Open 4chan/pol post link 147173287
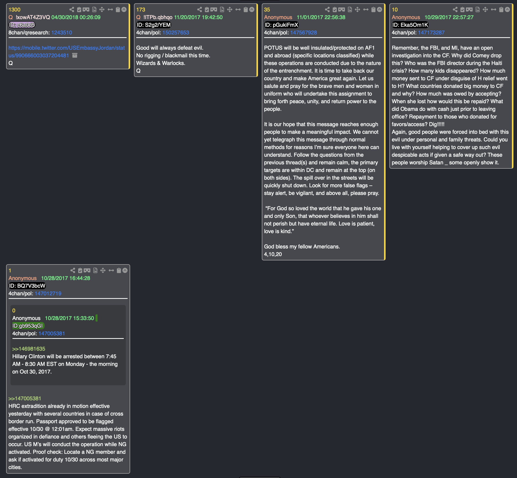This screenshot has width=517, height=478. 431,33
